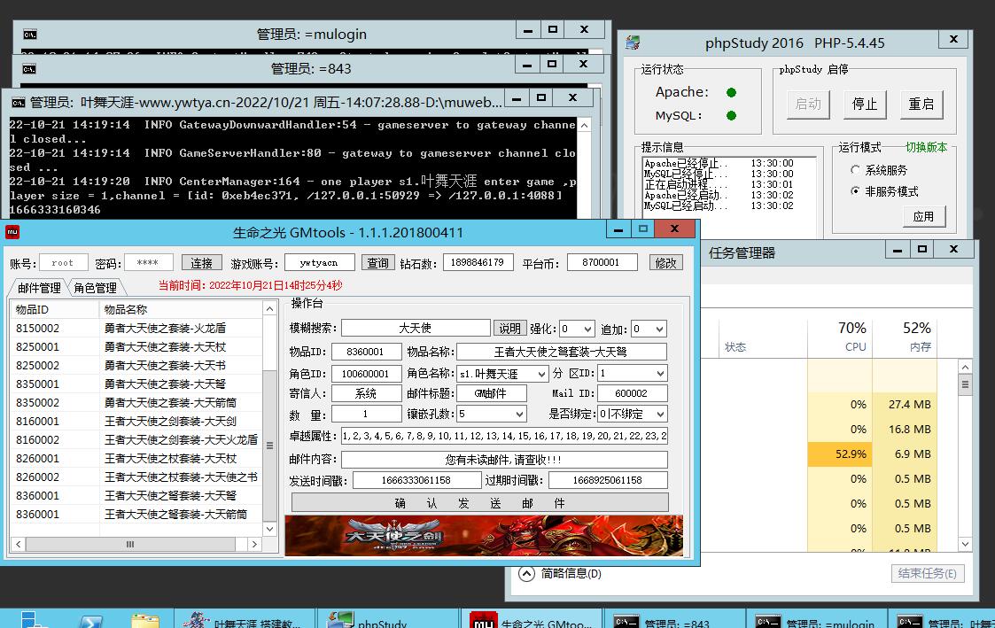
Task: Switch to the 角色管理 tab
Action: point(95,288)
